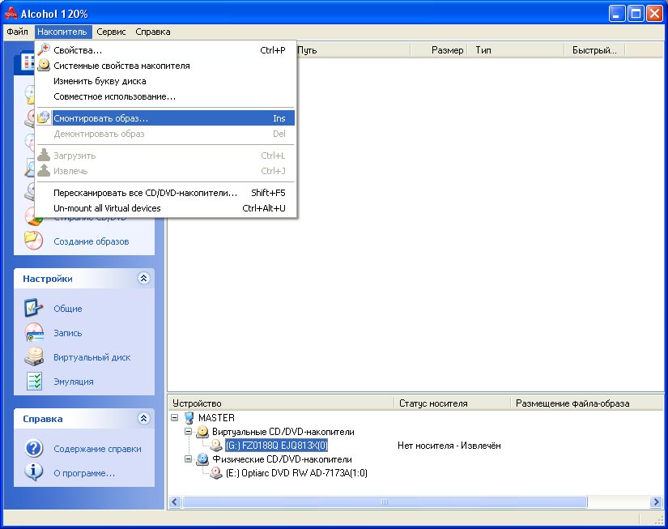
Task: Click the folder-disc icon beside Смонтировать образ
Action: click(x=44, y=117)
